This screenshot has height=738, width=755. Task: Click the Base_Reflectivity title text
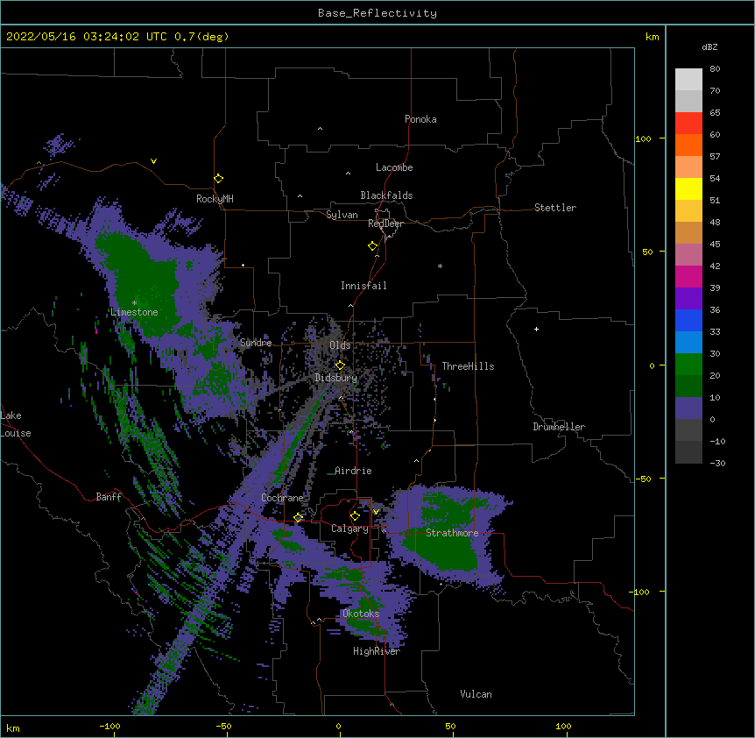coord(377,13)
